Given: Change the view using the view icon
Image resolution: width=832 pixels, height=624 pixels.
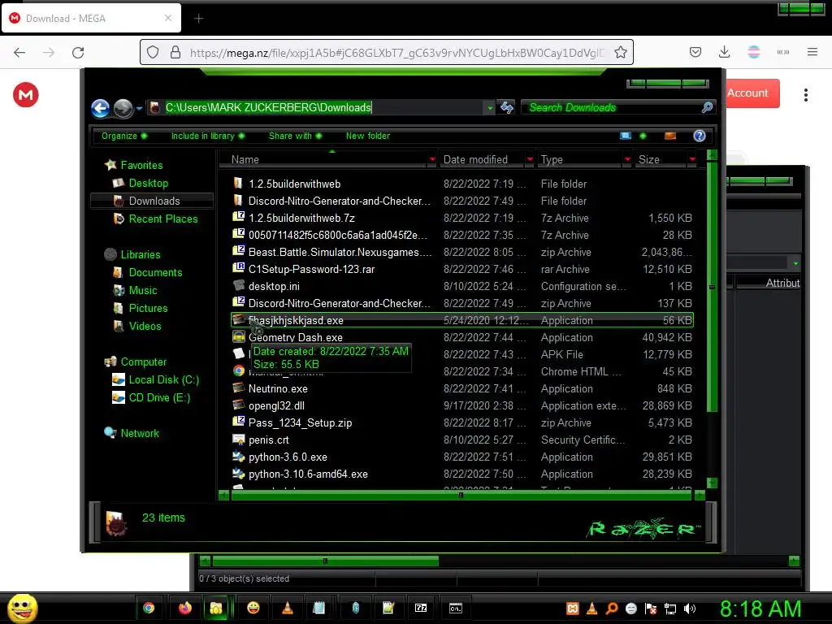Looking at the screenshot, I should point(626,136).
